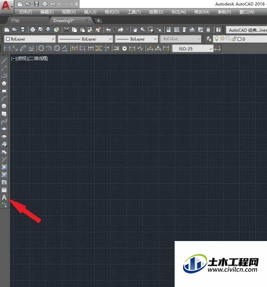Open the ByColor plot style dropdown
267x287 pixels.
[x=180, y=39]
